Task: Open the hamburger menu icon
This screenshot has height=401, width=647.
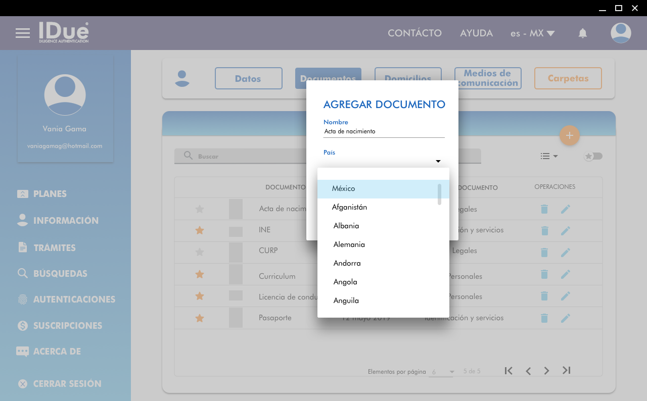Action: [23, 33]
